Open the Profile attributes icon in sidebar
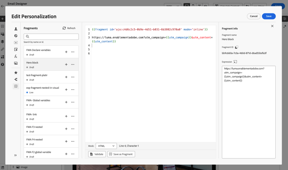 point(16,29)
